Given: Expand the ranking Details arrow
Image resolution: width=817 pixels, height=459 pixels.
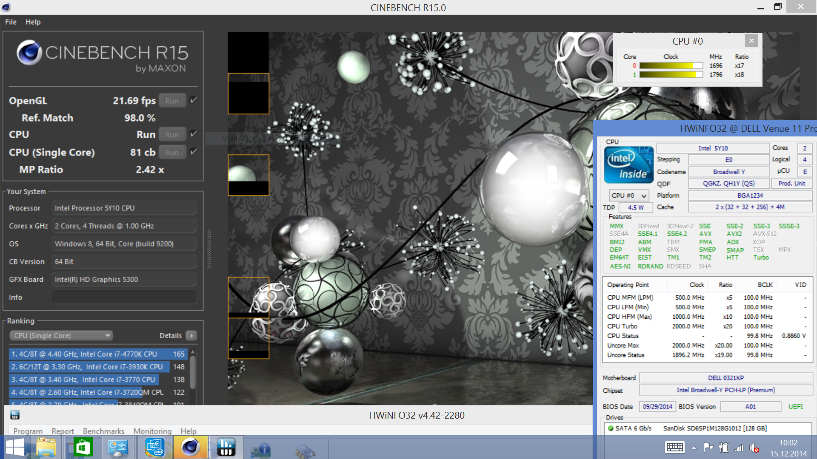Looking at the screenshot, I should coord(191,336).
